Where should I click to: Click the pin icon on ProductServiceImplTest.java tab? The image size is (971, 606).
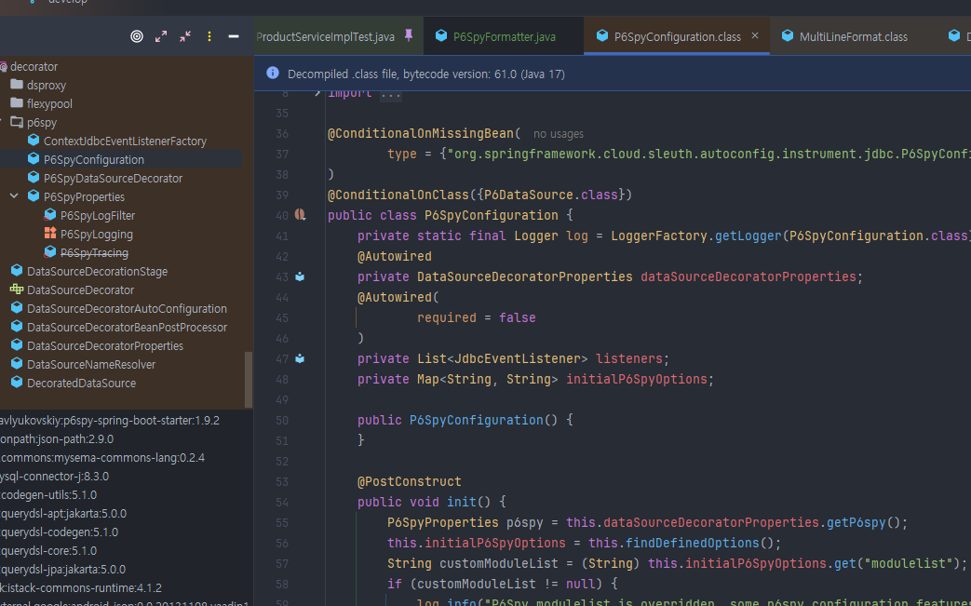tap(409, 36)
